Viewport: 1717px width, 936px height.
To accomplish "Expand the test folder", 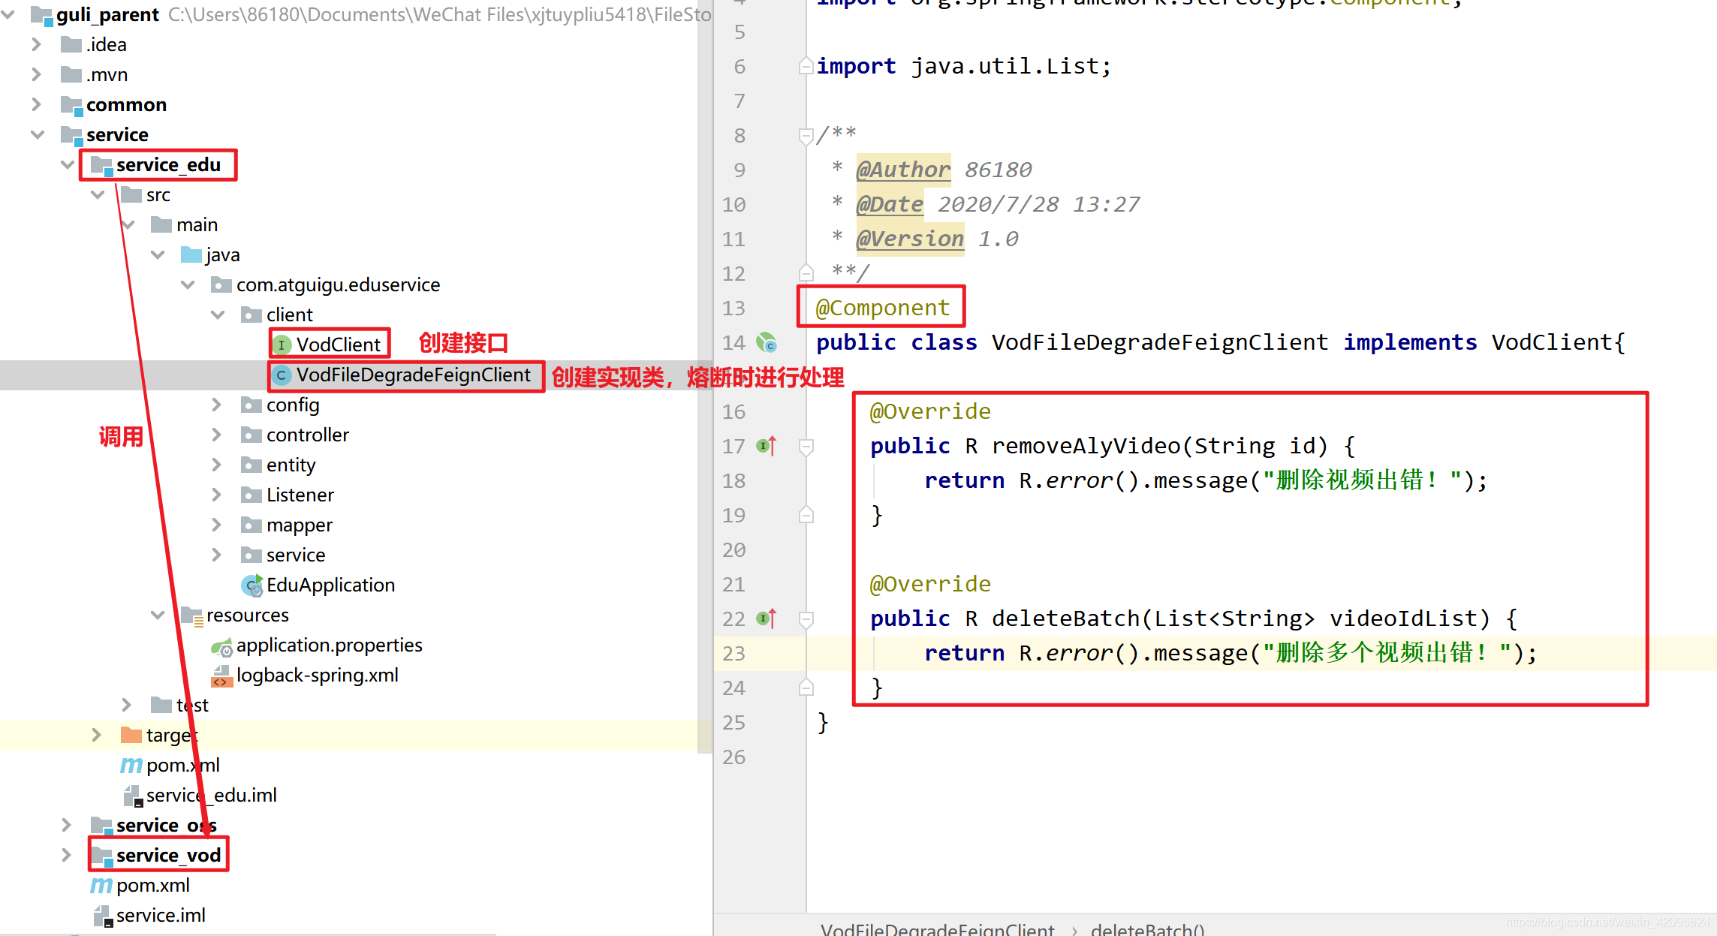I will [126, 705].
